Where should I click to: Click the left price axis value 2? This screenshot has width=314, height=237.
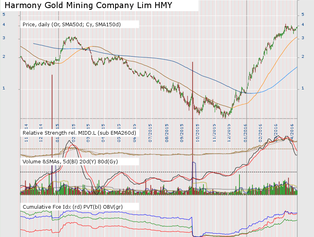pos(4,57)
